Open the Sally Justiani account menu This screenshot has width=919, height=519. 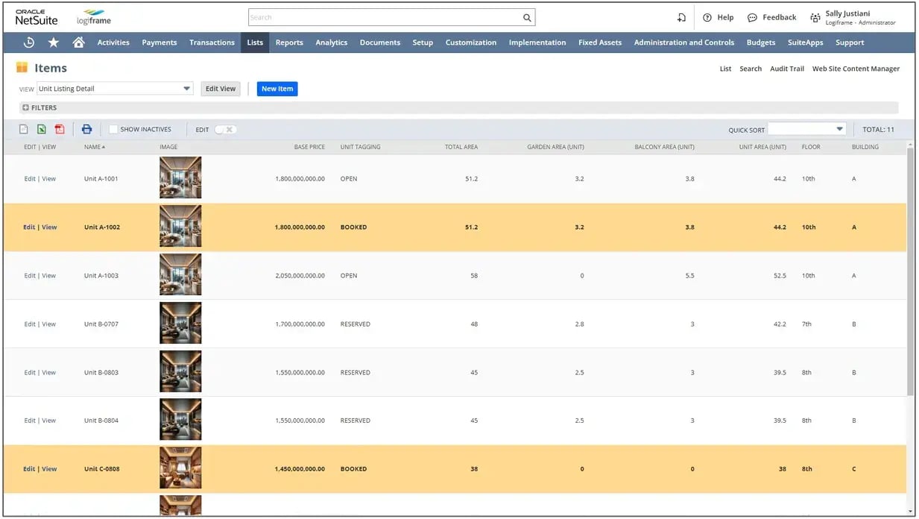click(x=861, y=18)
